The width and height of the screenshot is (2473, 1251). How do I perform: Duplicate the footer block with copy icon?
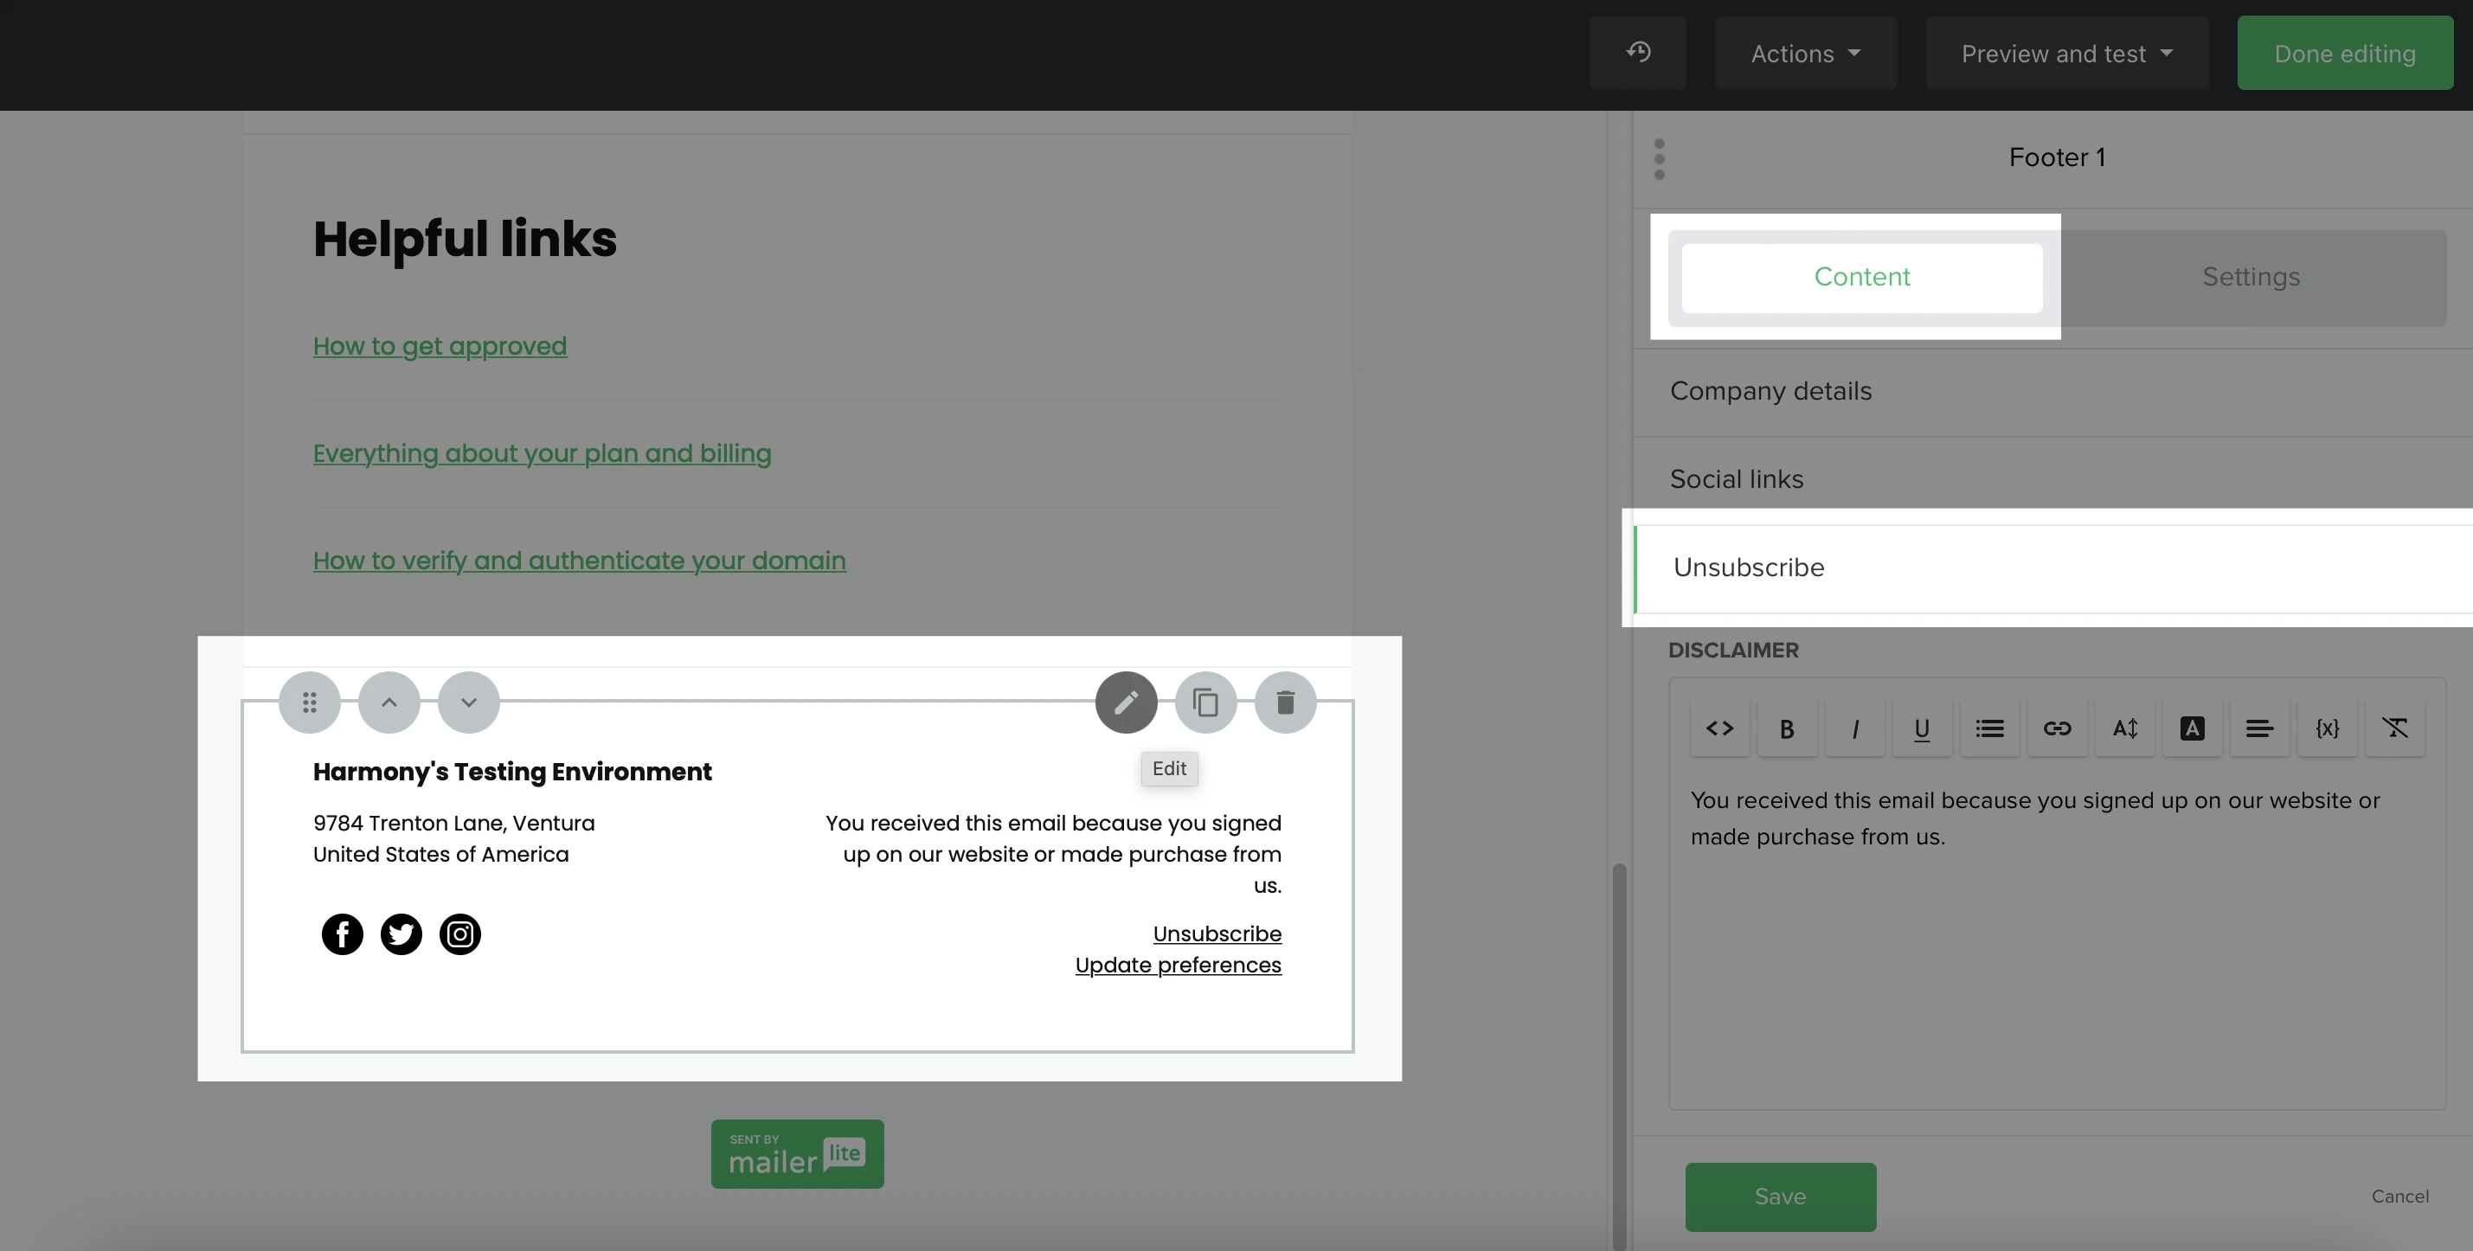pyautogui.click(x=1204, y=702)
